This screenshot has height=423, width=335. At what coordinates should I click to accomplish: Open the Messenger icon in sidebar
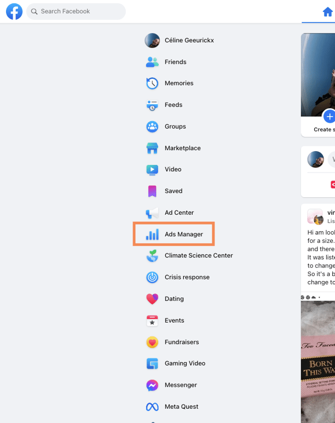(152, 385)
